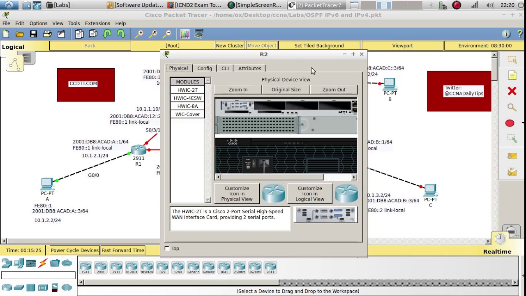
Task: Open the custom devices dialog icon
Action: tap(199, 34)
